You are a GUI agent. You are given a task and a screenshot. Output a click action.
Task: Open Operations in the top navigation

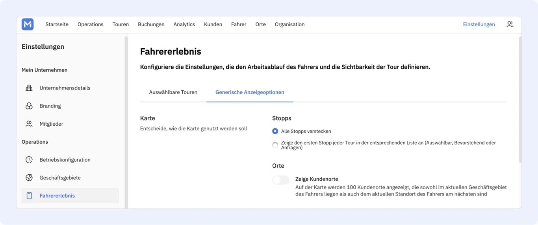coord(91,24)
